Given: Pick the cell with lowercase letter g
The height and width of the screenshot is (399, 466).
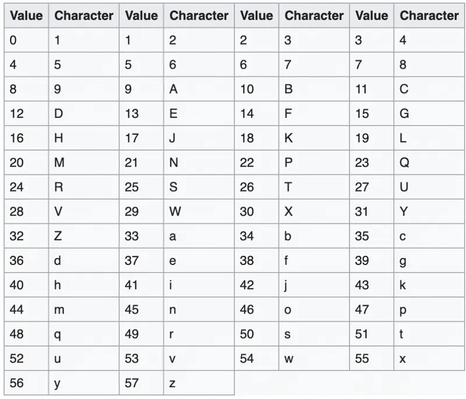Looking at the screenshot, I should (x=429, y=260).
